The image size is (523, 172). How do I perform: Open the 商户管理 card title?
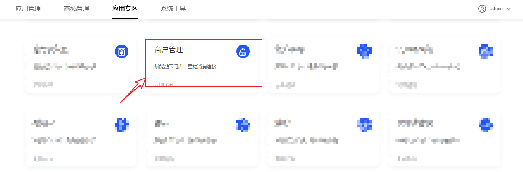coord(169,50)
